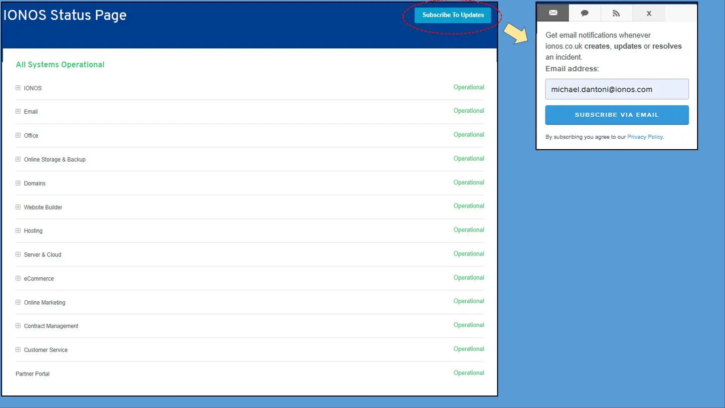Image resolution: width=725 pixels, height=408 pixels.
Task: Open the RSS feed subscription tab
Action: (616, 13)
